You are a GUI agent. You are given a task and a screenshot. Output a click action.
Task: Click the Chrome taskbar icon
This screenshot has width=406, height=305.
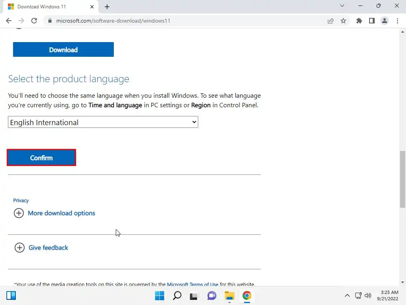tap(247, 295)
